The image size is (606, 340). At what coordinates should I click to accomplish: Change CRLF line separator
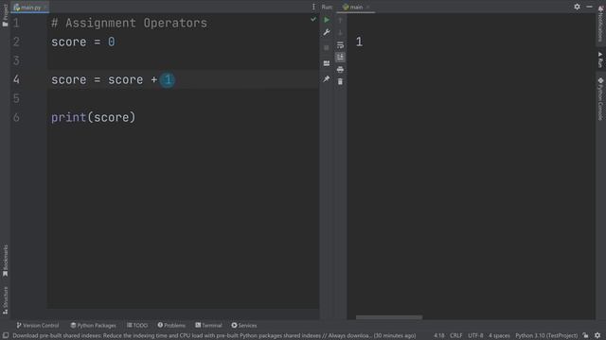coord(456,336)
